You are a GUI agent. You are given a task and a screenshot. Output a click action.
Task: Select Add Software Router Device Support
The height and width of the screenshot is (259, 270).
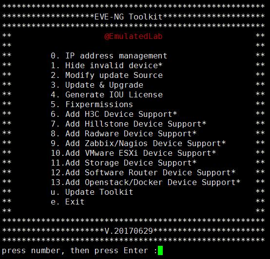[x=143, y=173]
